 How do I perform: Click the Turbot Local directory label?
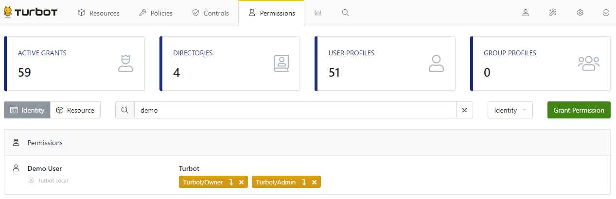coord(53,181)
